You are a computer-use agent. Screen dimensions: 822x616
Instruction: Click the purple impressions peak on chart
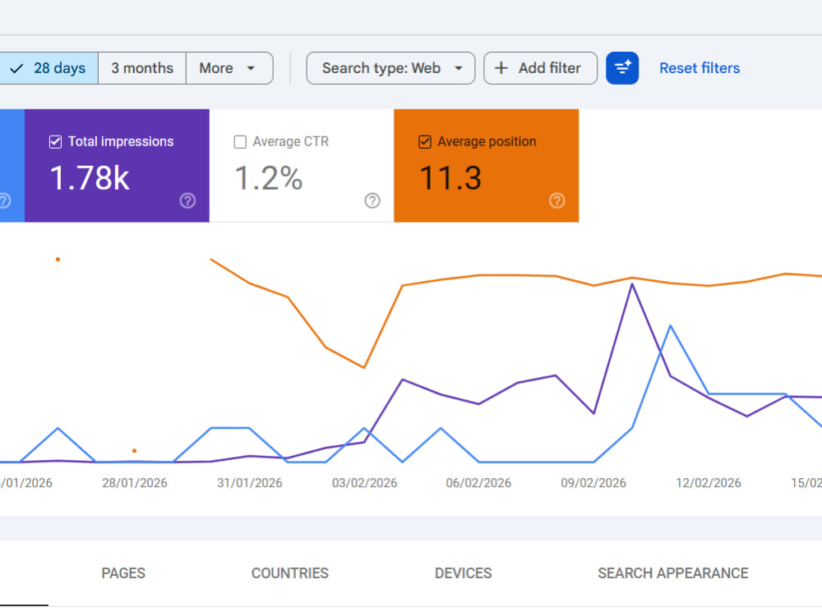coord(632,284)
